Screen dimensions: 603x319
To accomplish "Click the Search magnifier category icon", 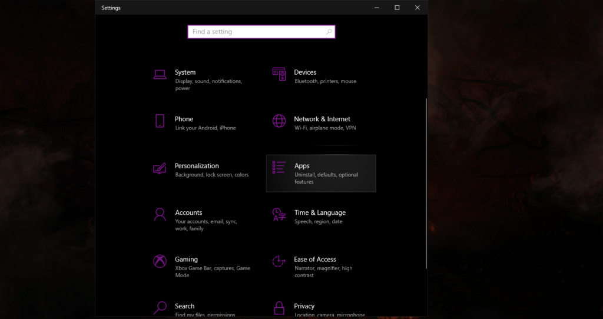I will [x=160, y=308].
